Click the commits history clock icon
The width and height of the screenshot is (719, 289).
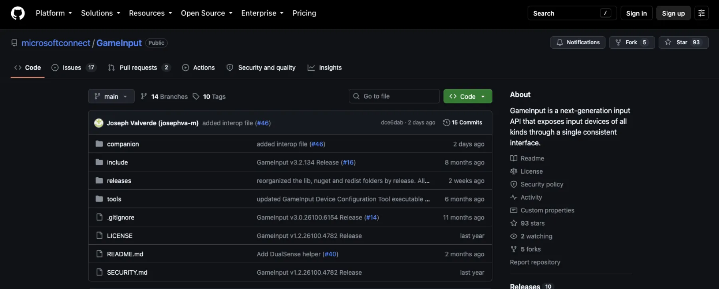click(447, 123)
